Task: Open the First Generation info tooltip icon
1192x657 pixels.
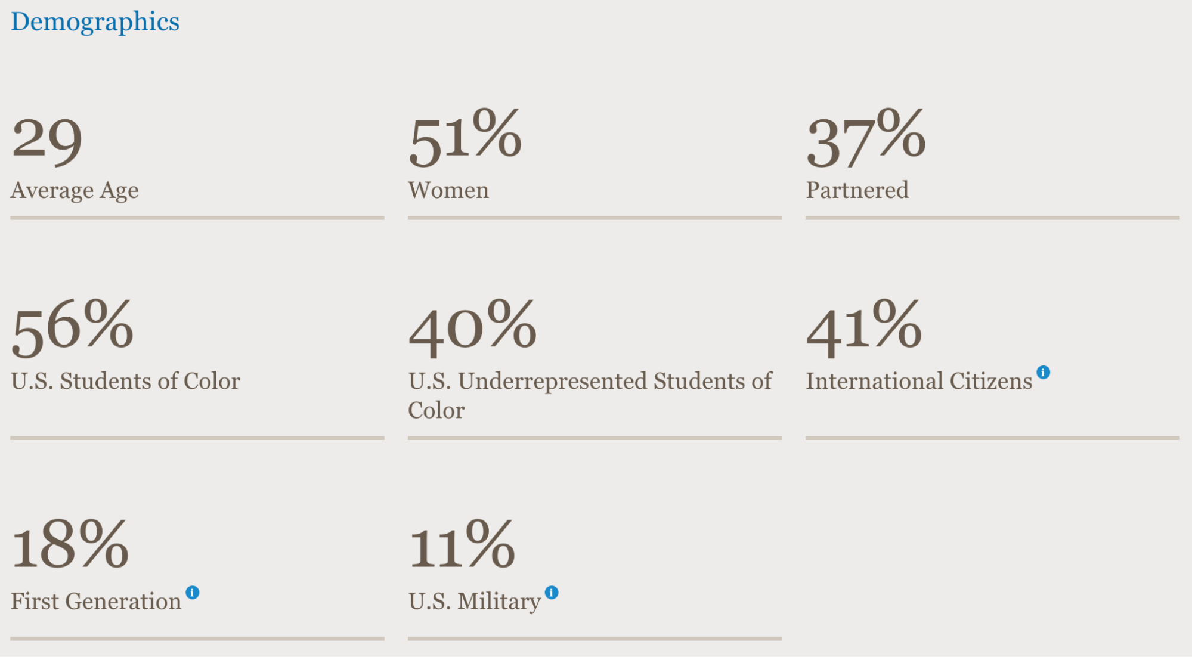Action: 192,593
